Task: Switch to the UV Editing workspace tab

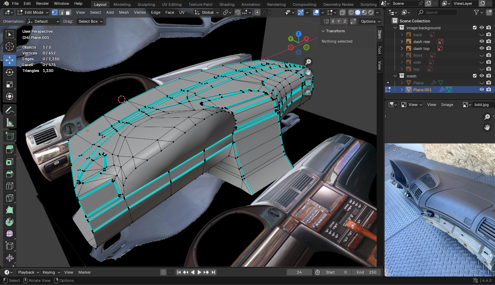Action: (172, 4)
